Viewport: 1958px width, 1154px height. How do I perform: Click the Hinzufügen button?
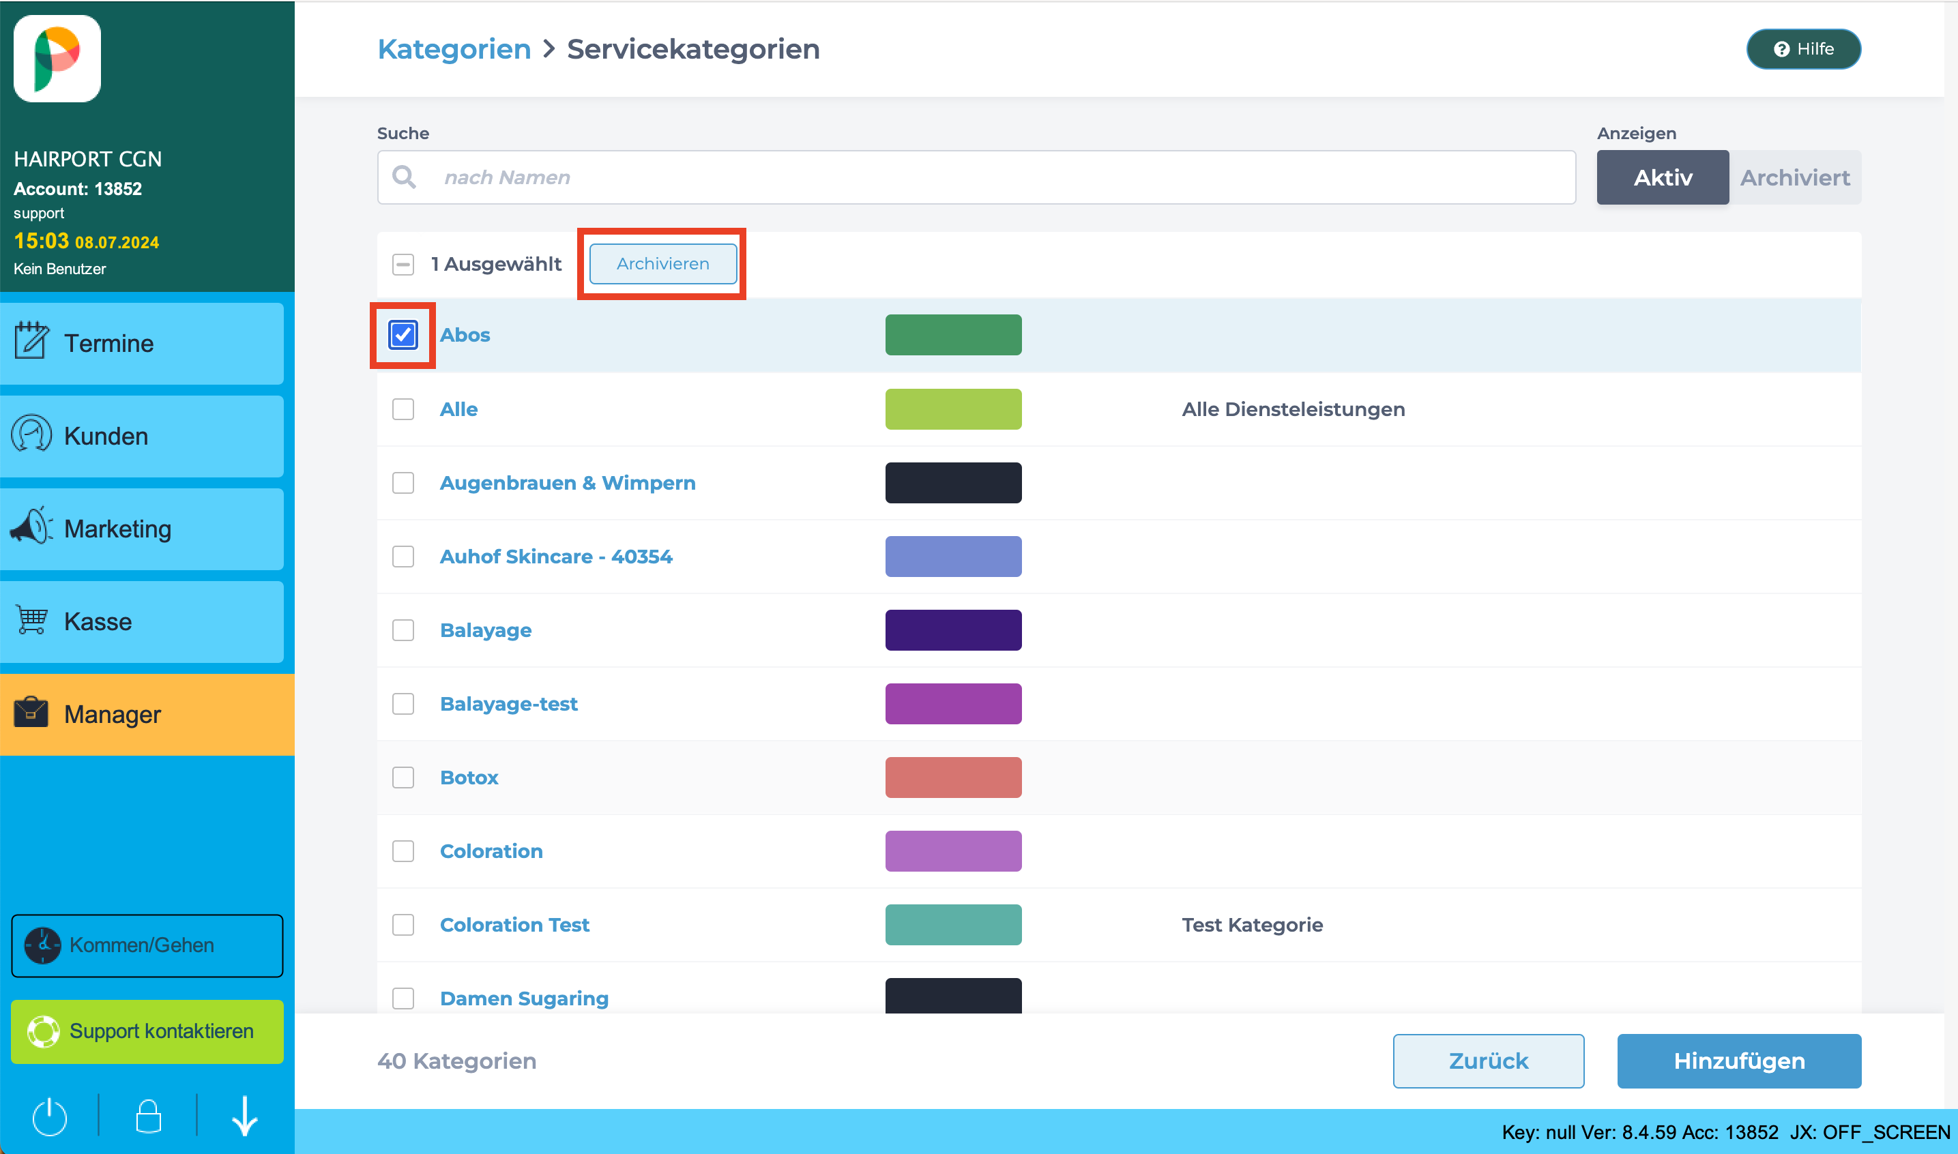click(x=1739, y=1061)
